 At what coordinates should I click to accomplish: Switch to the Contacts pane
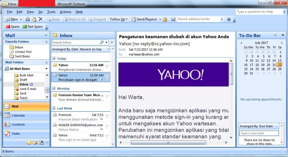(26, 124)
